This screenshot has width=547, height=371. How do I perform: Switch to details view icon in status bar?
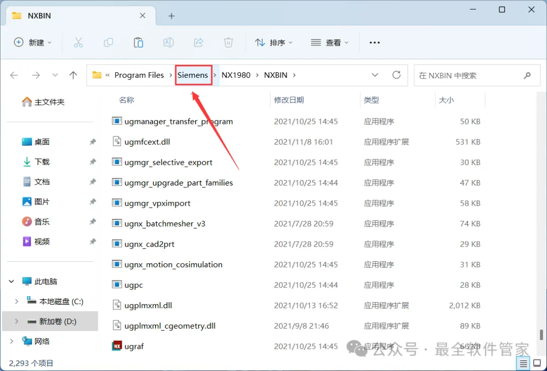pos(523,363)
